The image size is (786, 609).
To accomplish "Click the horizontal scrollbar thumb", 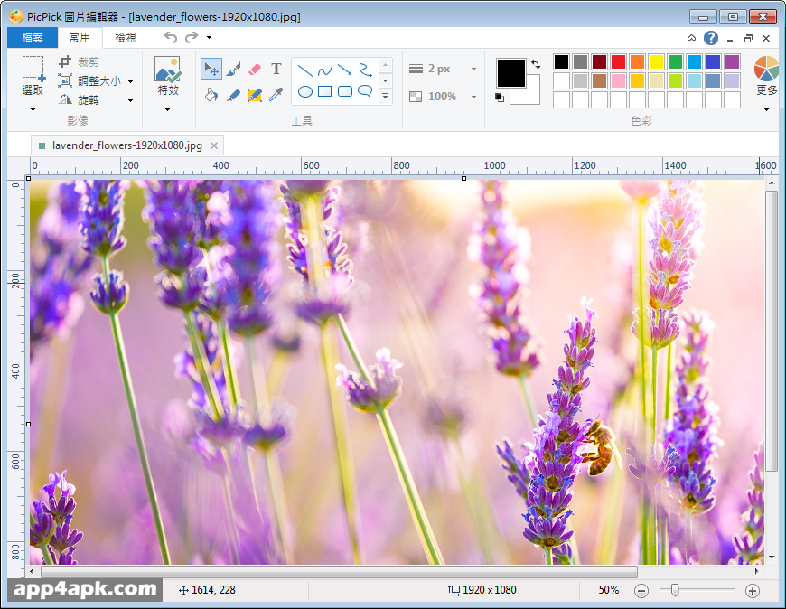I will [x=340, y=571].
